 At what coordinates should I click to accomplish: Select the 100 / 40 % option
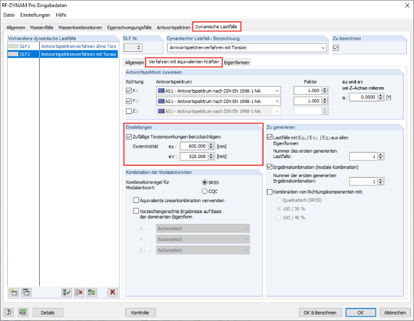tap(278, 217)
